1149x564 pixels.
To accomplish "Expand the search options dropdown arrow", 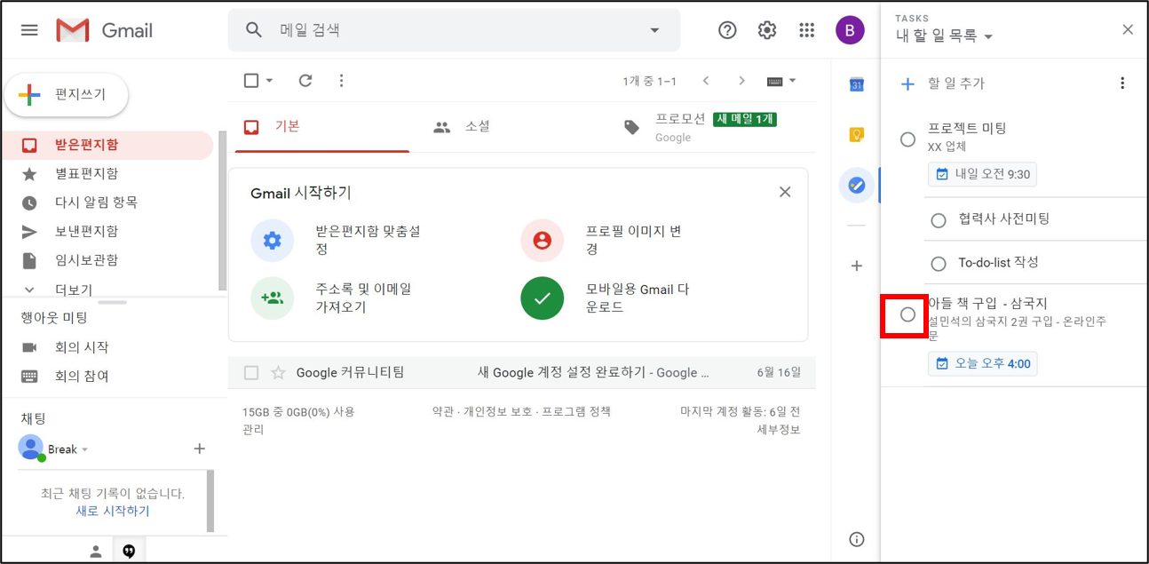I will [x=654, y=30].
